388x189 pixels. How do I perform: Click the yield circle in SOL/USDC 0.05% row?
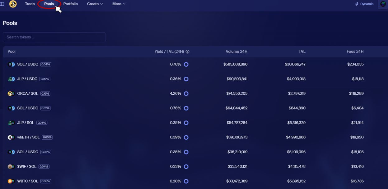[x=186, y=152]
